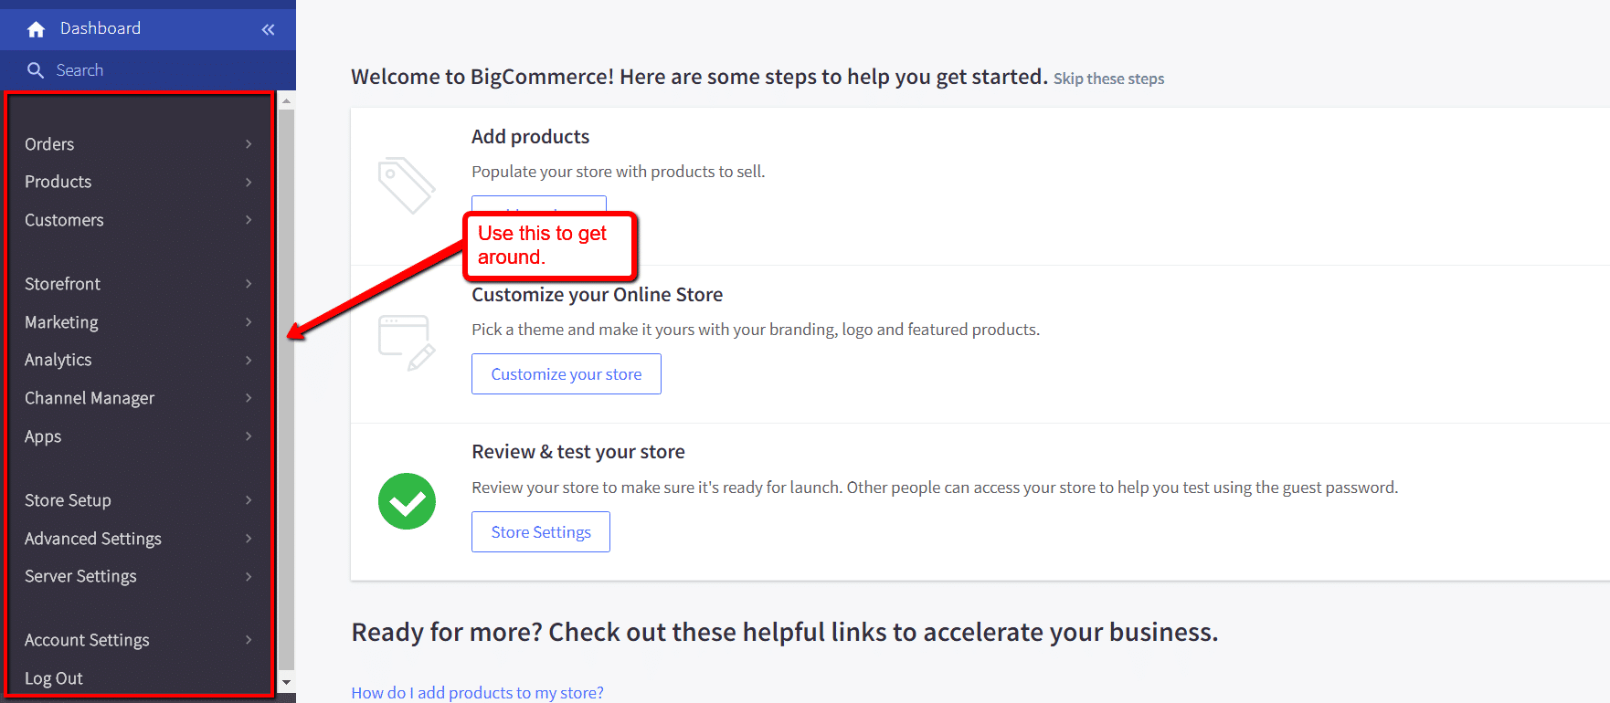Open Store Settings button
Viewport: 1610px width, 703px height.
[x=540, y=532]
